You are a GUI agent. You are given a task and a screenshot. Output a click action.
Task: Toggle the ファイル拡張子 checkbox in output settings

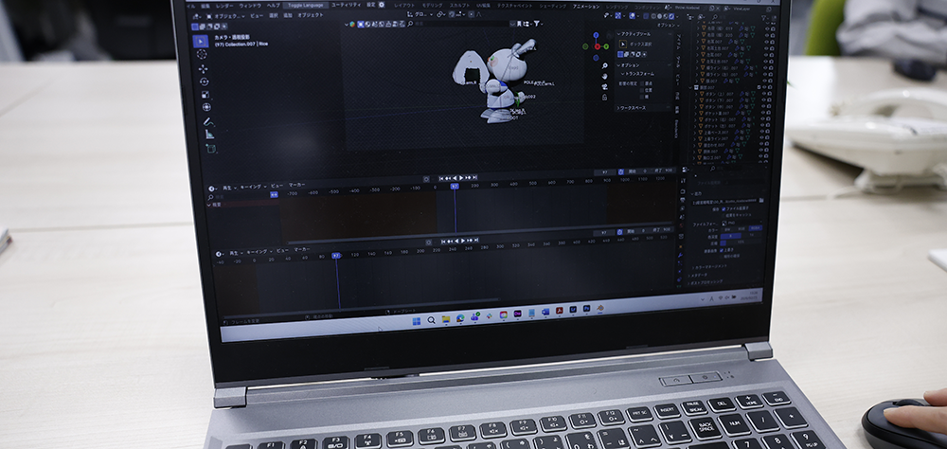(724, 207)
